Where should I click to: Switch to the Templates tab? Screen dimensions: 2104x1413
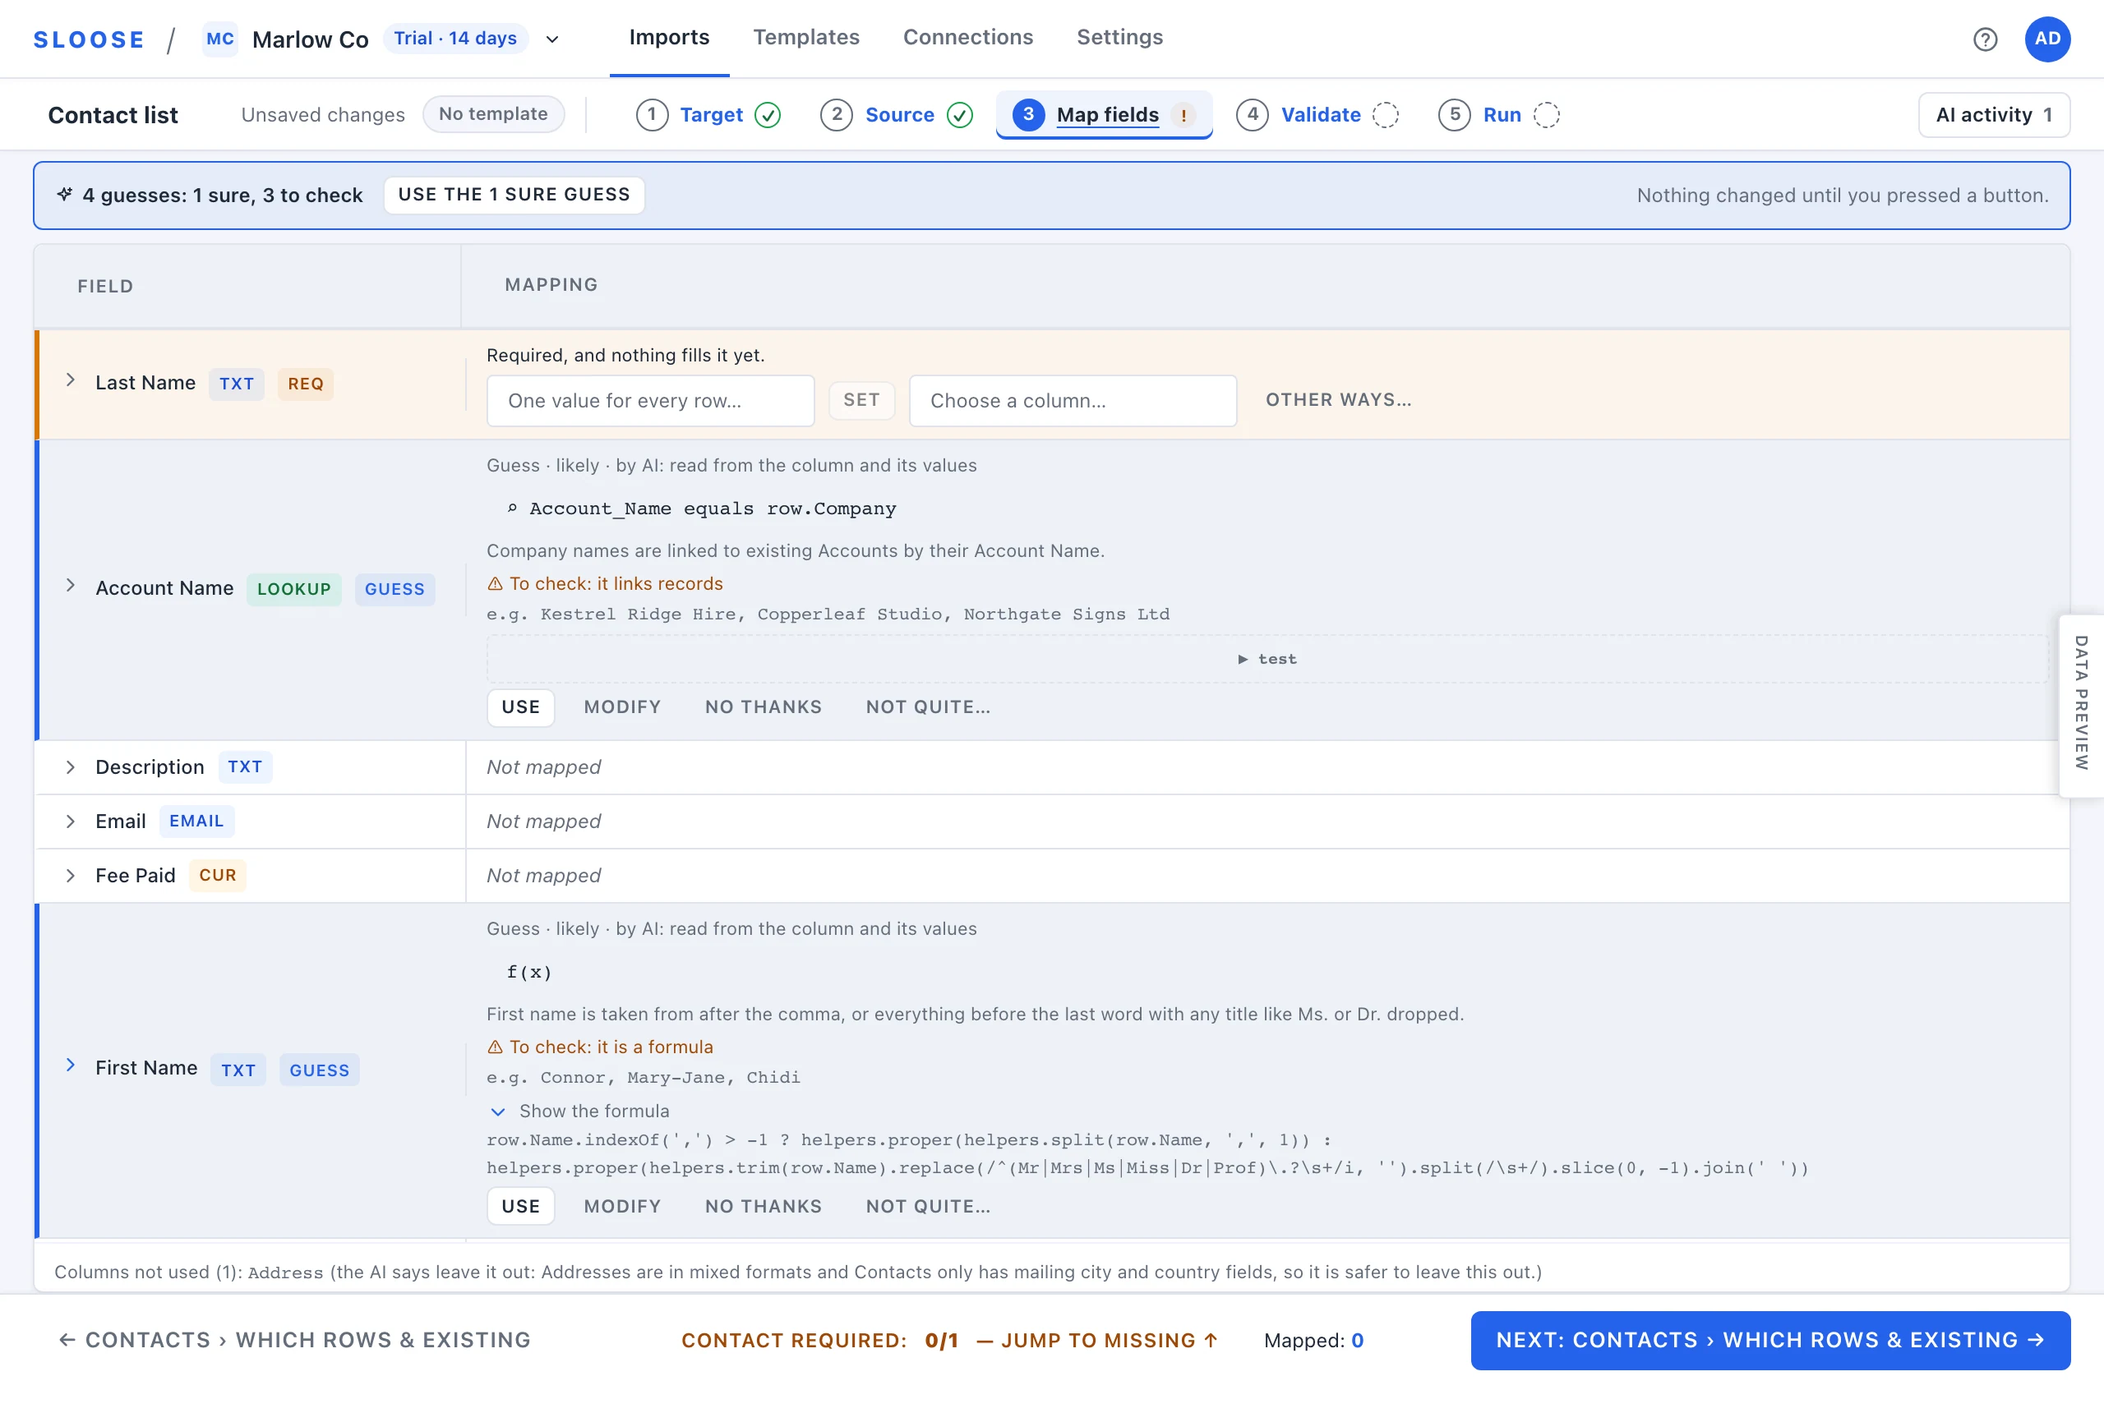(806, 38)
